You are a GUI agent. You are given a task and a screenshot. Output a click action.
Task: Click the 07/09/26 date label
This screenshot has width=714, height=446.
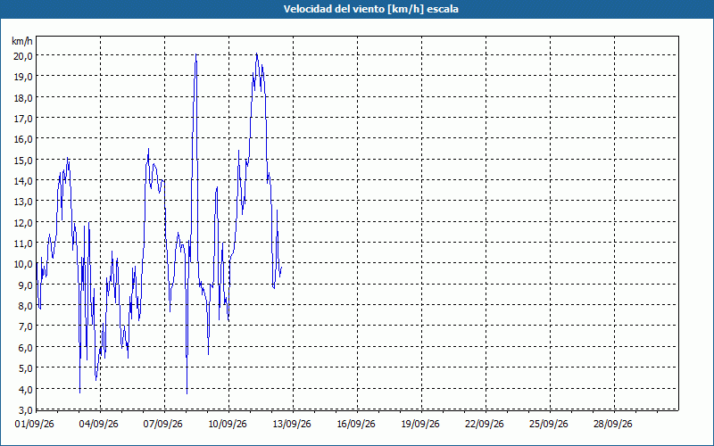(163, 425)
